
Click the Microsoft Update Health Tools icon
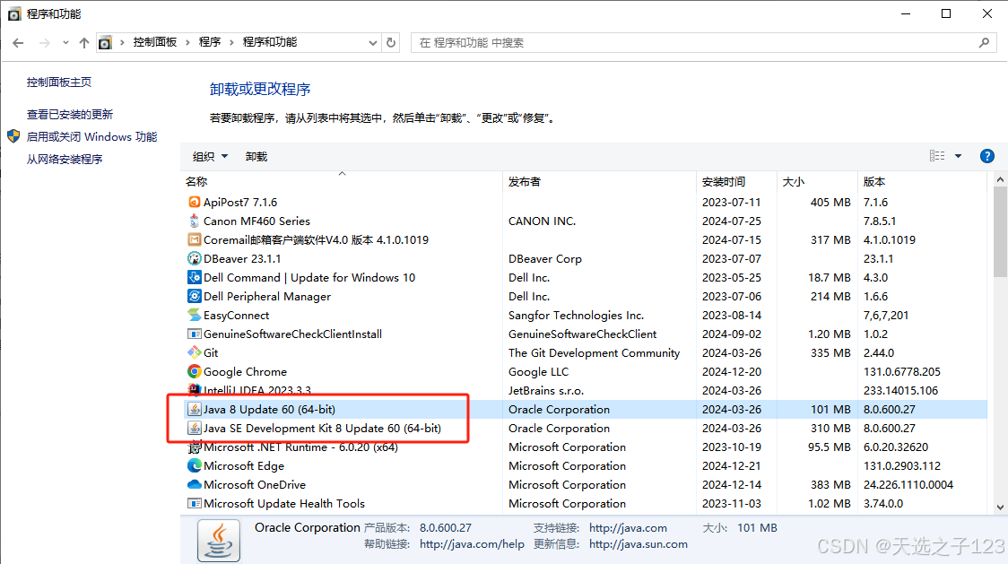(194, 504)
